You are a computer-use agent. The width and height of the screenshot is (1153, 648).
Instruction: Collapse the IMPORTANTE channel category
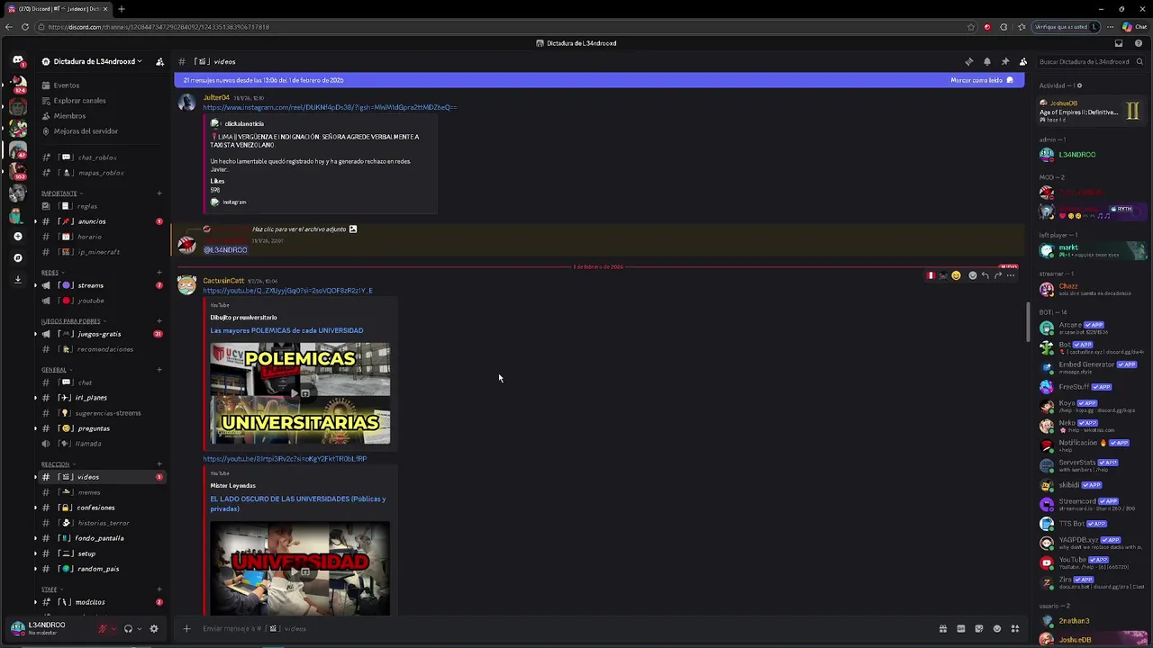tap(61, 193)
